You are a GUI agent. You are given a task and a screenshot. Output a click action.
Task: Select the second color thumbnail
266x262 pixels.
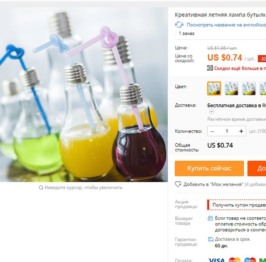pos(231,88)
